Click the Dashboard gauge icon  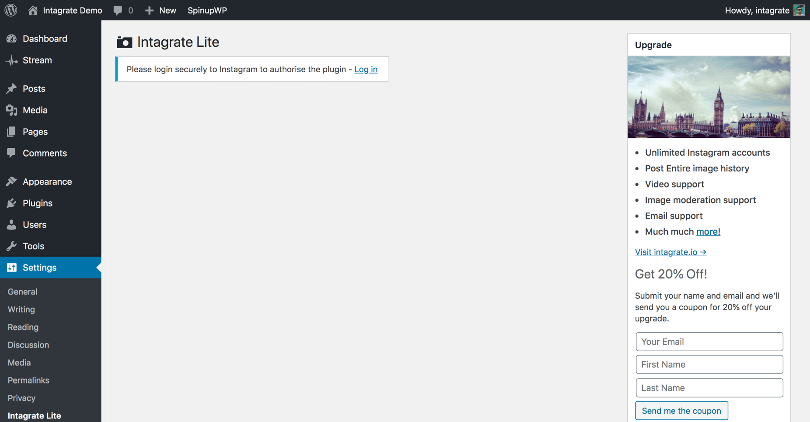(x=11, y=38)
